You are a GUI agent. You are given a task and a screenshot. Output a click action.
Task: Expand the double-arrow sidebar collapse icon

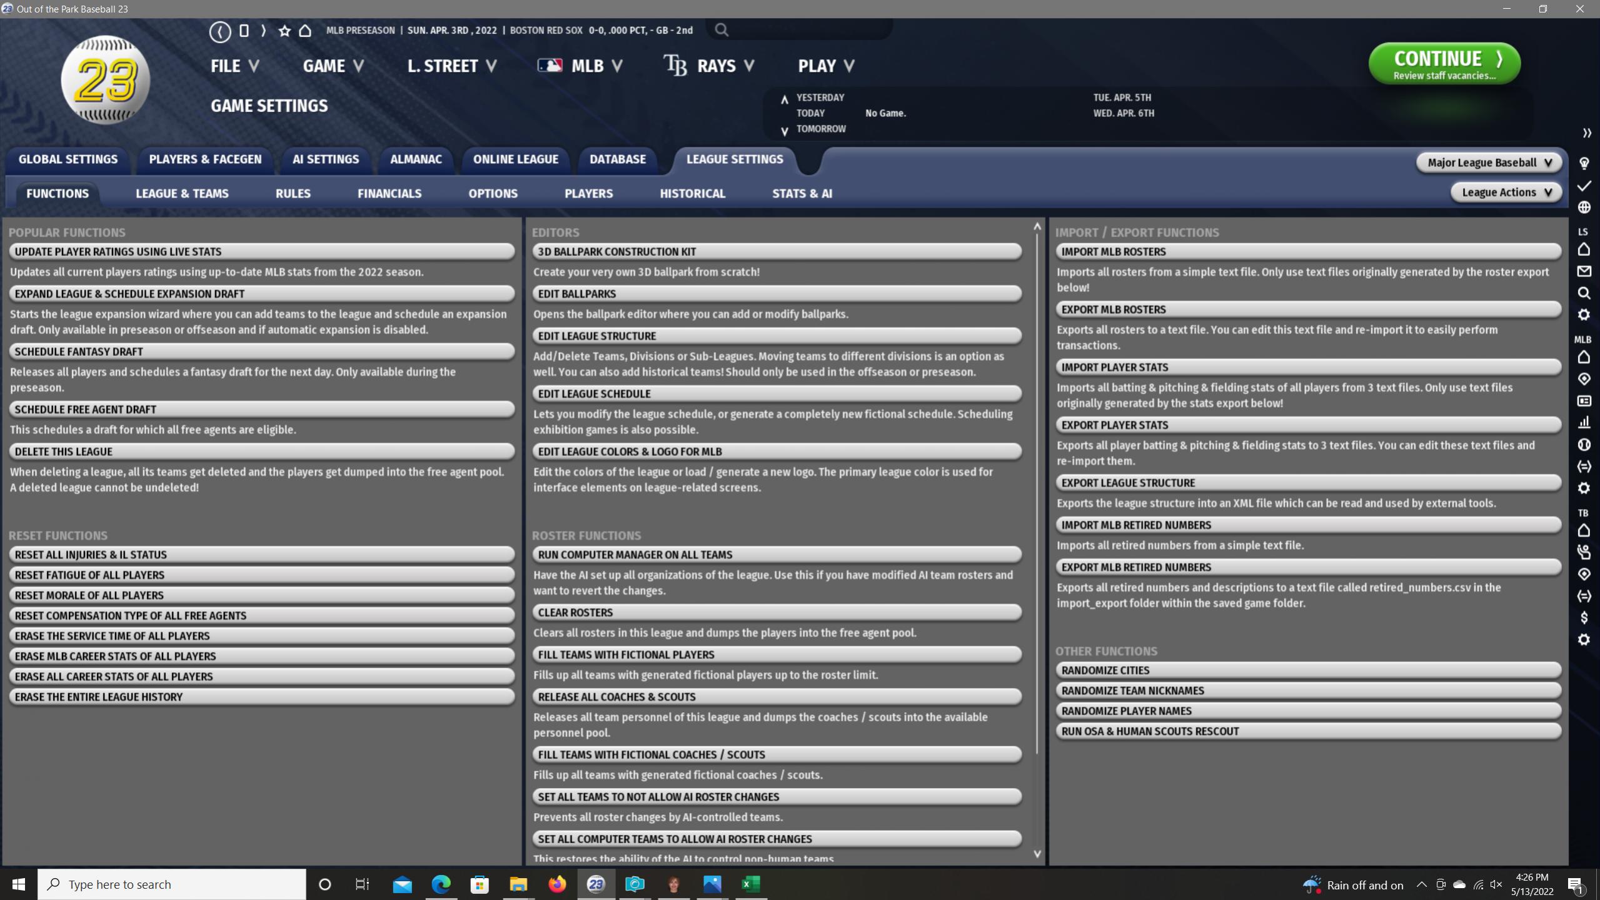pos(1586,133)
